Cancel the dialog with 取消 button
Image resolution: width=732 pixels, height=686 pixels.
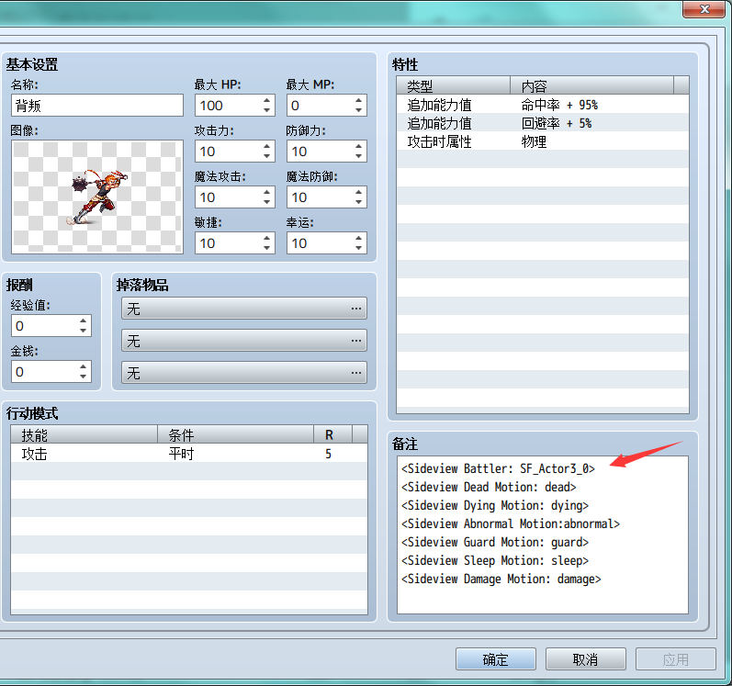(x=585, y=659)
